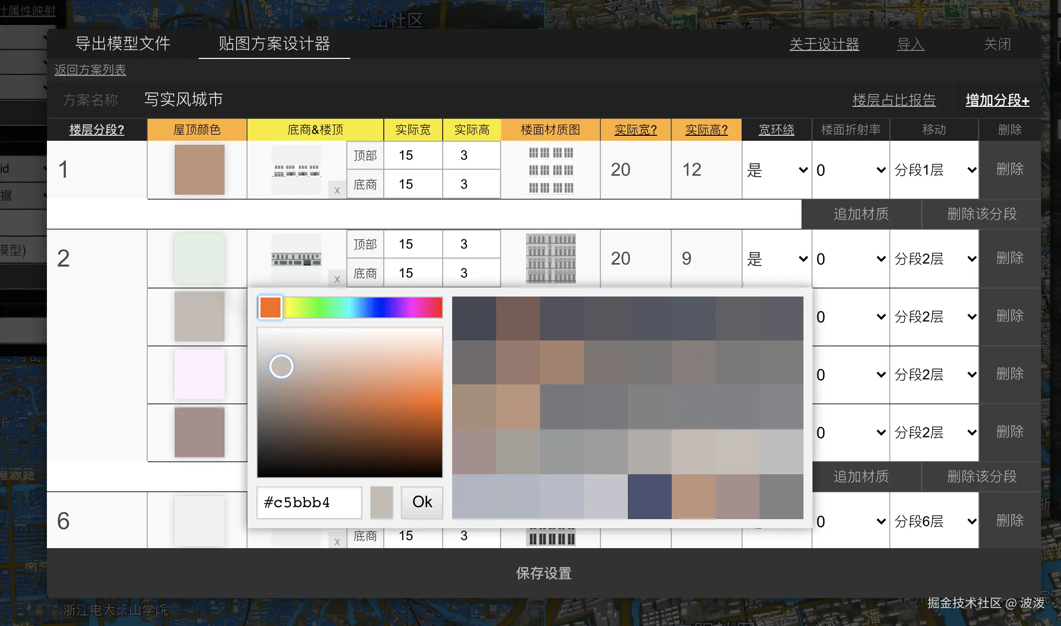Click the row 1 shop-and-roof texture thumbnail
Viewport: 1061px width, 626px height.
(x=296, y=170)
